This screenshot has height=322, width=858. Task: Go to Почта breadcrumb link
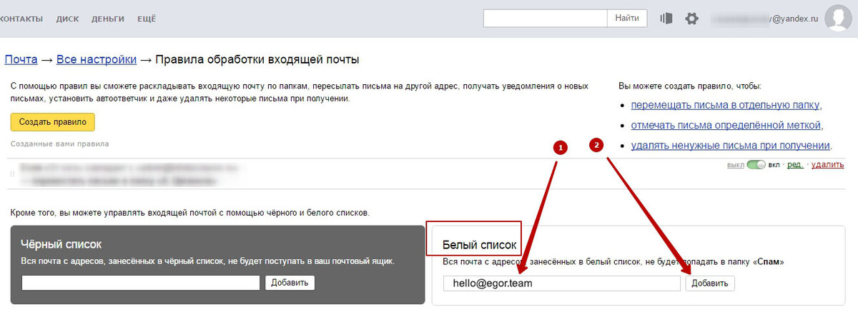tap(21, 59)
